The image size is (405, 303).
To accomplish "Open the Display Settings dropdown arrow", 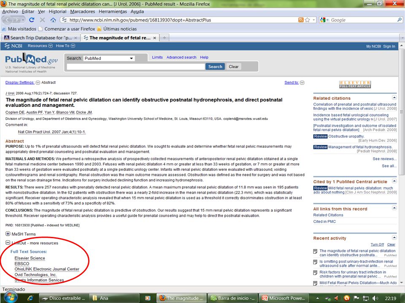I will (38, 83).
